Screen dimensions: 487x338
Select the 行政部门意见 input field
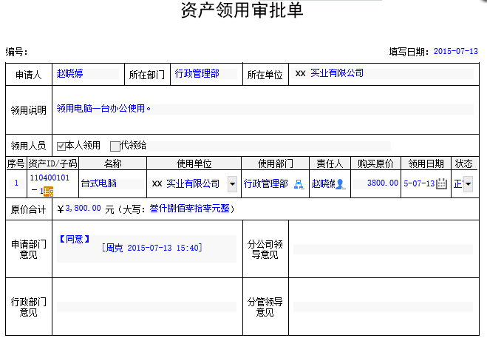point(146,307)
